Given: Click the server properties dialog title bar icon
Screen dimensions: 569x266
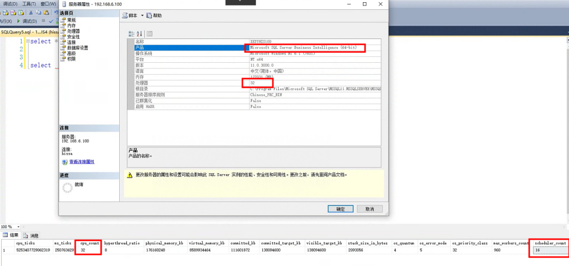Looking at the screenshot, I should click(64, 4).
